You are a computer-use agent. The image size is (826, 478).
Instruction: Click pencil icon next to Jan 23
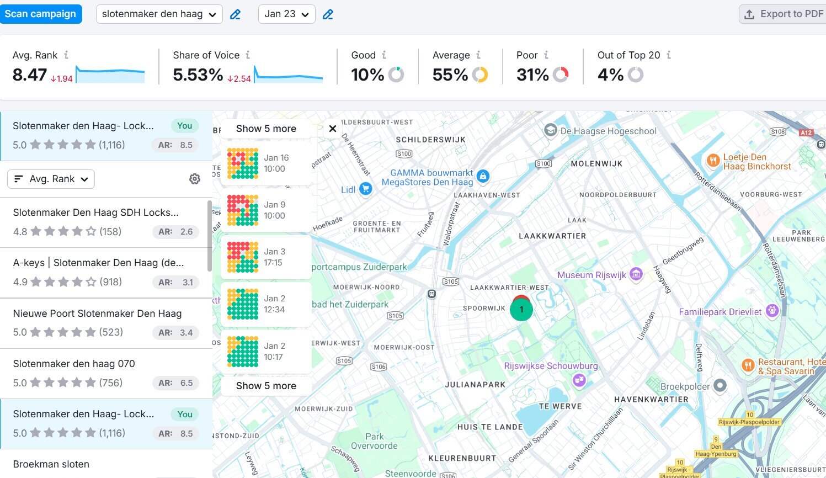(328, 14)
